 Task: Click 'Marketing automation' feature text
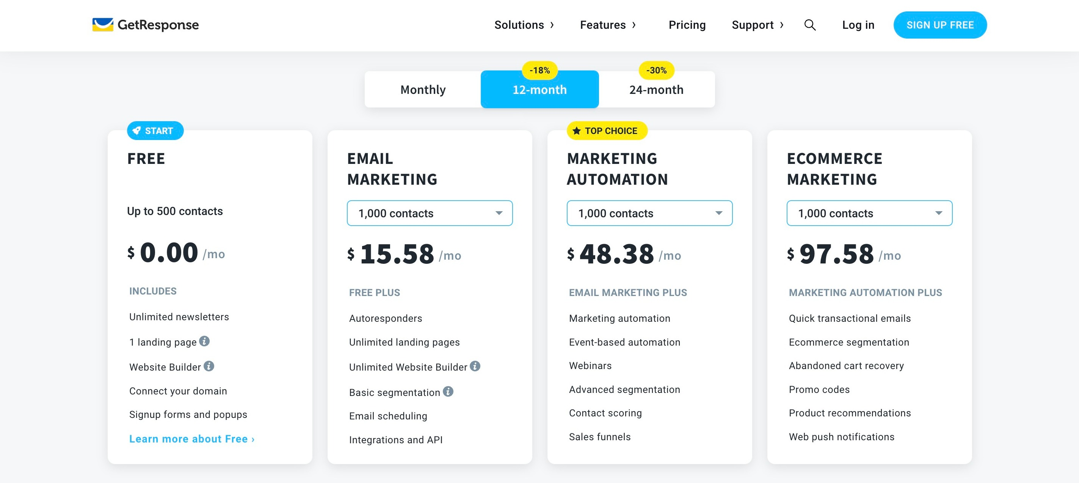[x=620, y=318]
